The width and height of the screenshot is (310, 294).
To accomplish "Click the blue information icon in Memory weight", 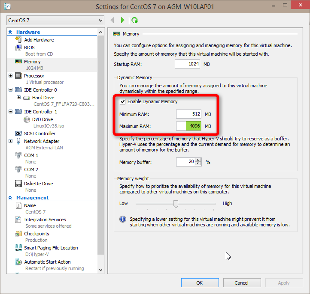I will pos(123,219).
